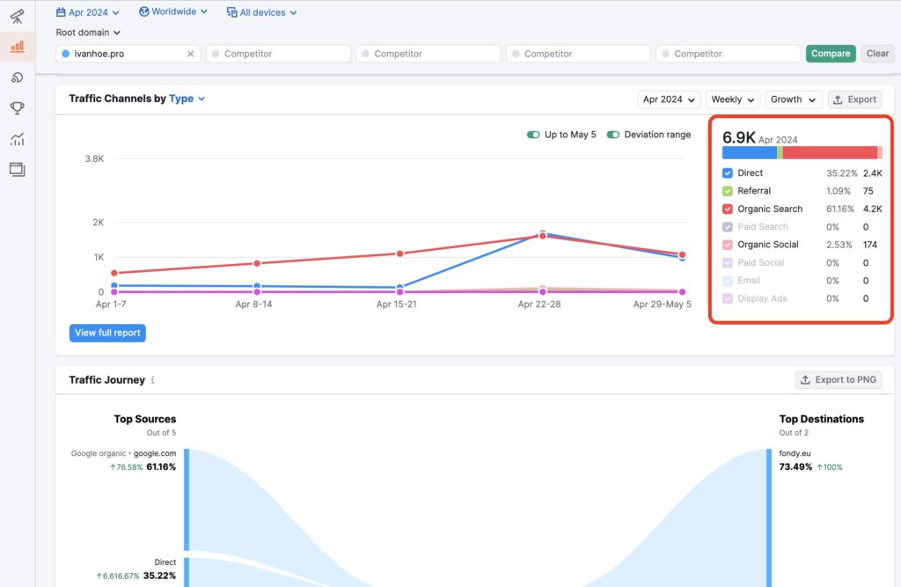Viewport: 901px width, 587px height.
Task: Open the Growth metric dropdown
Action: point(793,99)
